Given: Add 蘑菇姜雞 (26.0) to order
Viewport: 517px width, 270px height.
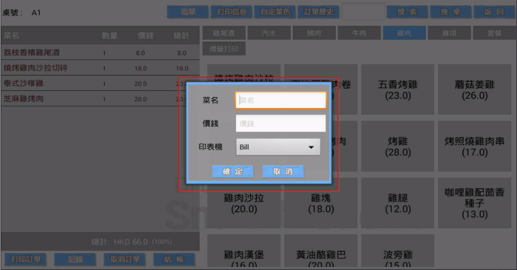Looking at the screenshot, I should [474, 90].
